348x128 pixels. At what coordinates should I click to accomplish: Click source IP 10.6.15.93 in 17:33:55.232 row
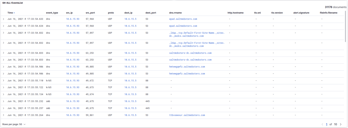coord(72,101)
